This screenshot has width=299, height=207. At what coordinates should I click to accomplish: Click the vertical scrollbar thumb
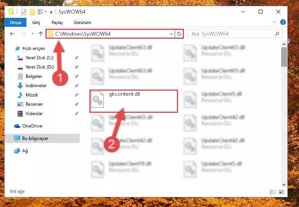coord(284,57)
